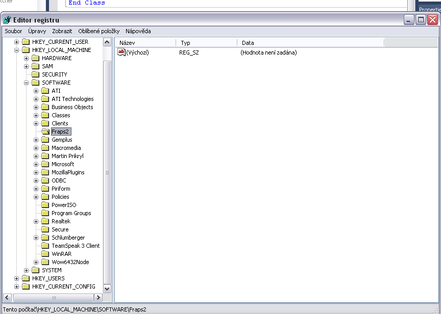Sort by the Název column header
The height and width of the screenshot is (314, 441).
(x=145, y=43)
